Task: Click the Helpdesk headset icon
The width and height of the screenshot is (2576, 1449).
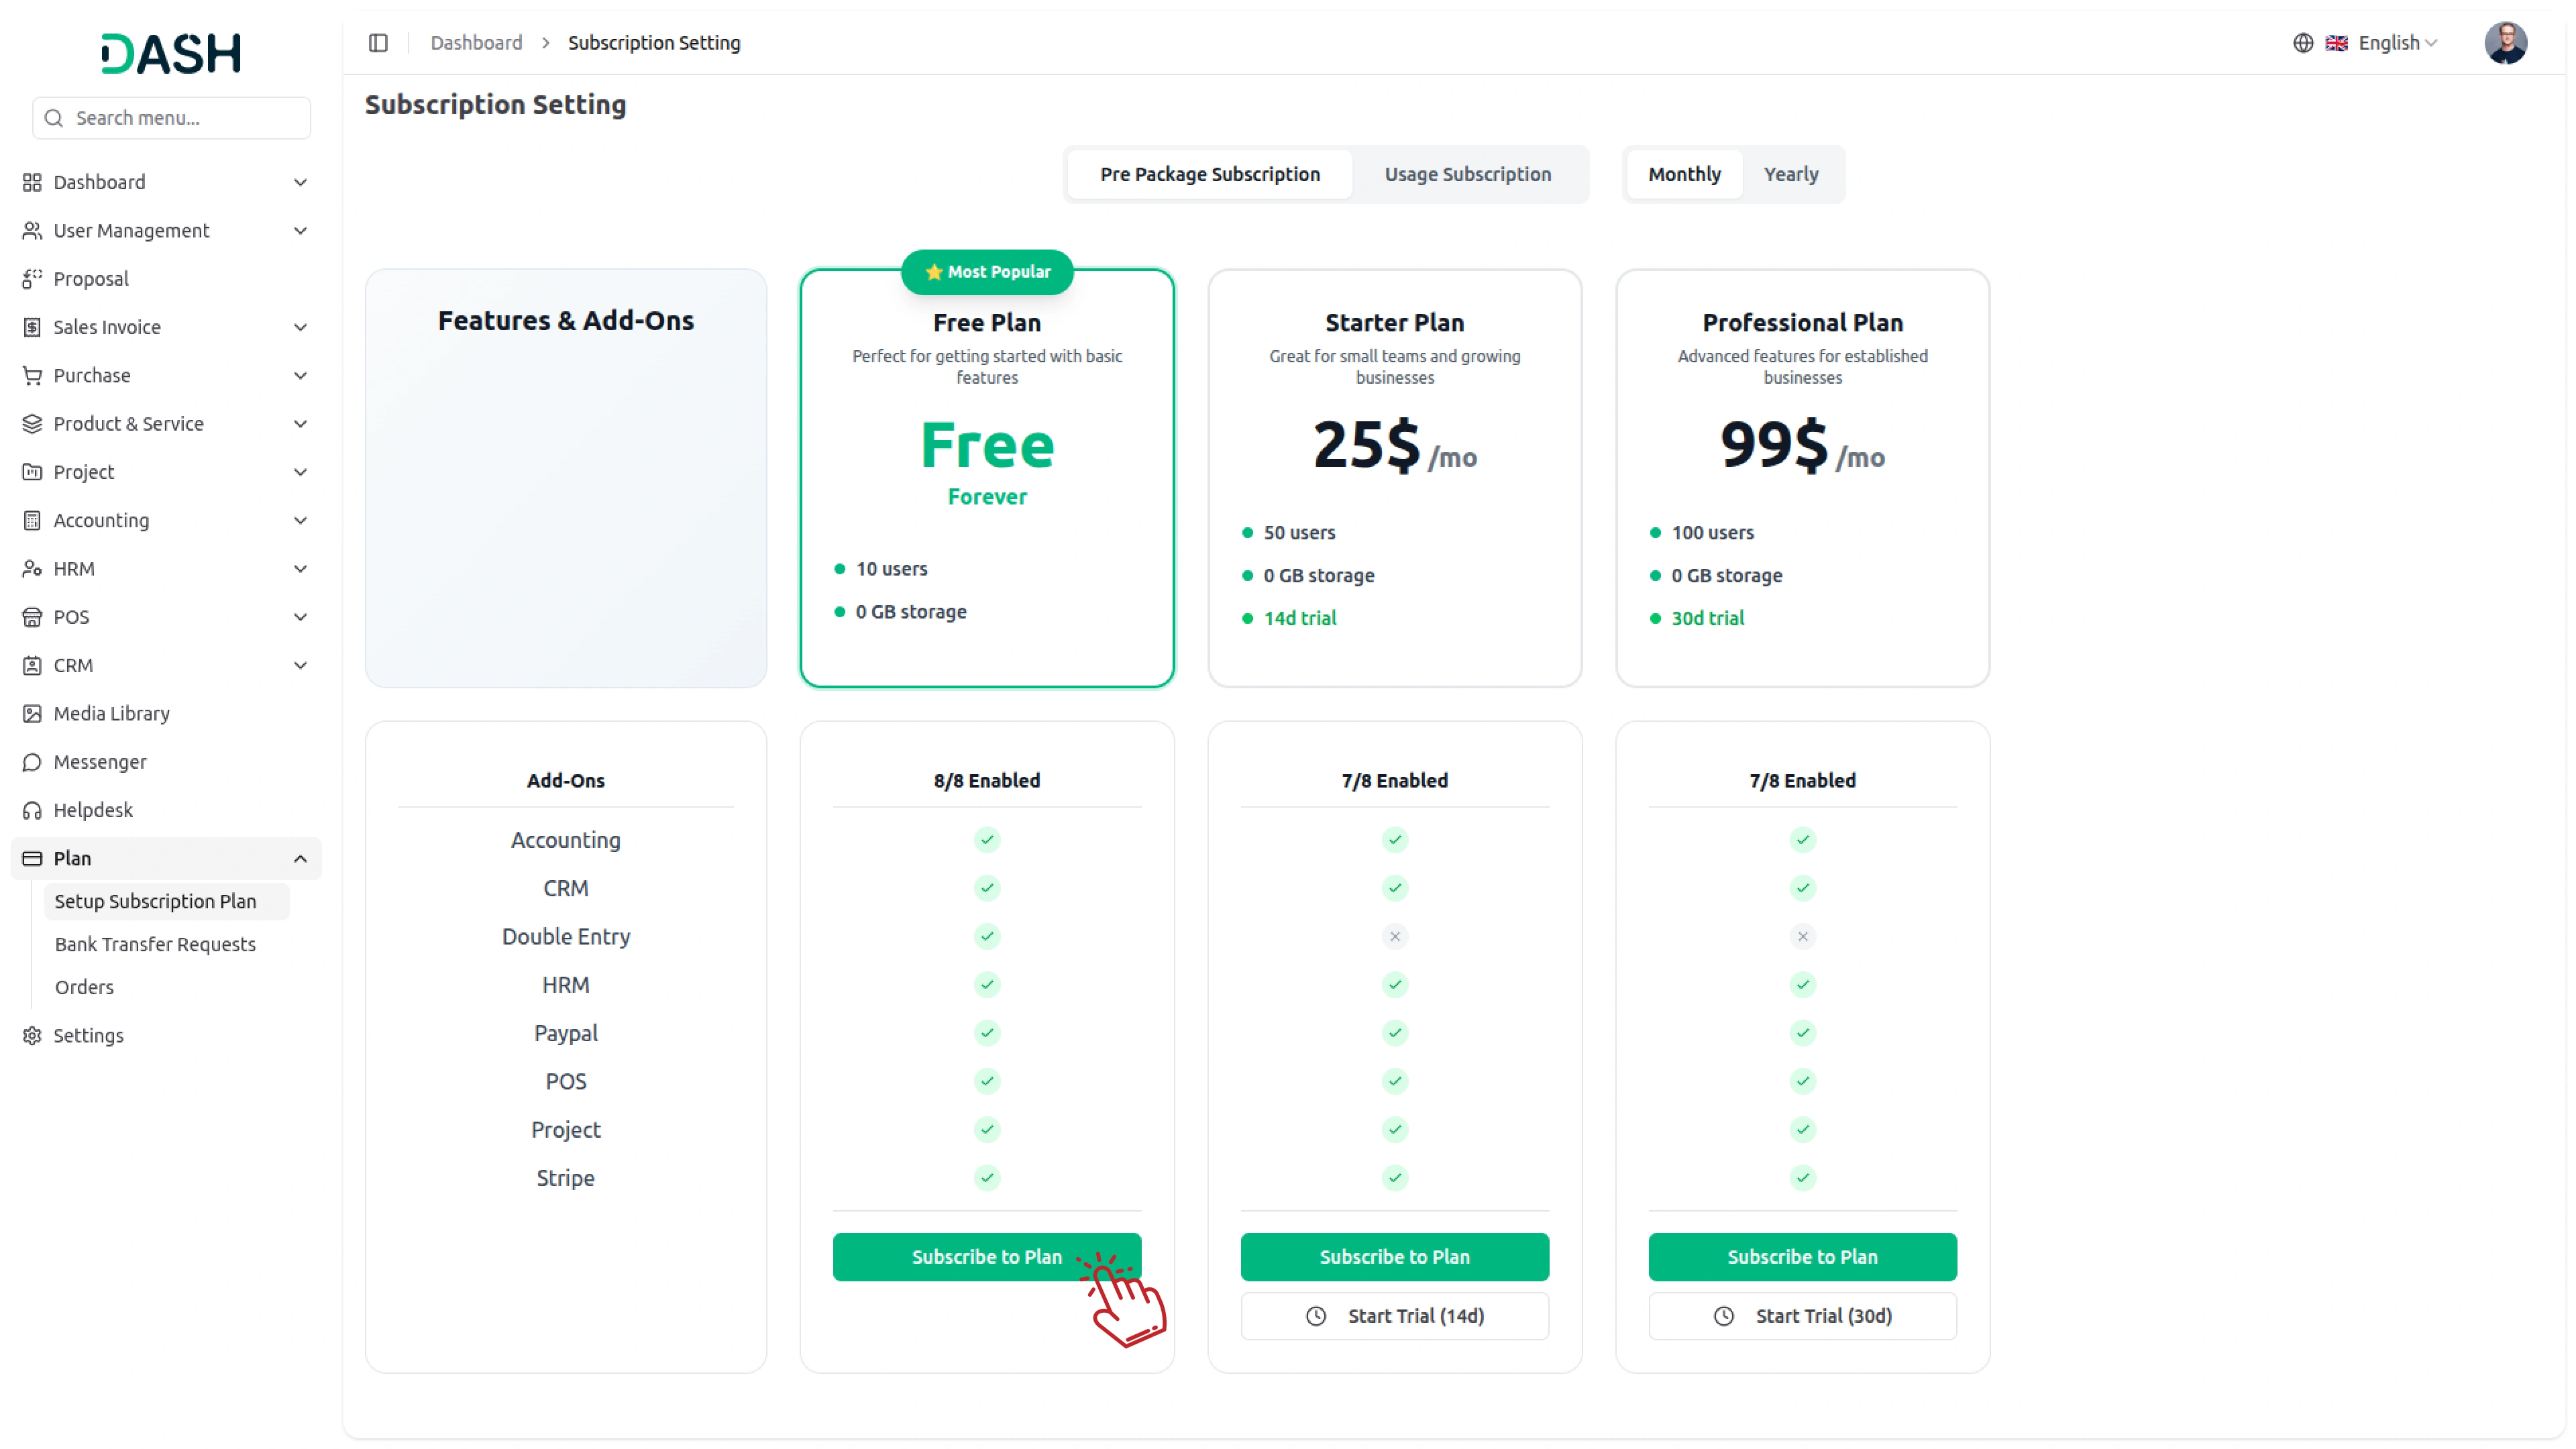Action: 32,810
